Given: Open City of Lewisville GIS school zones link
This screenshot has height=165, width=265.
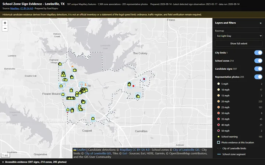Looking at the screenshot, I should 186,150.
